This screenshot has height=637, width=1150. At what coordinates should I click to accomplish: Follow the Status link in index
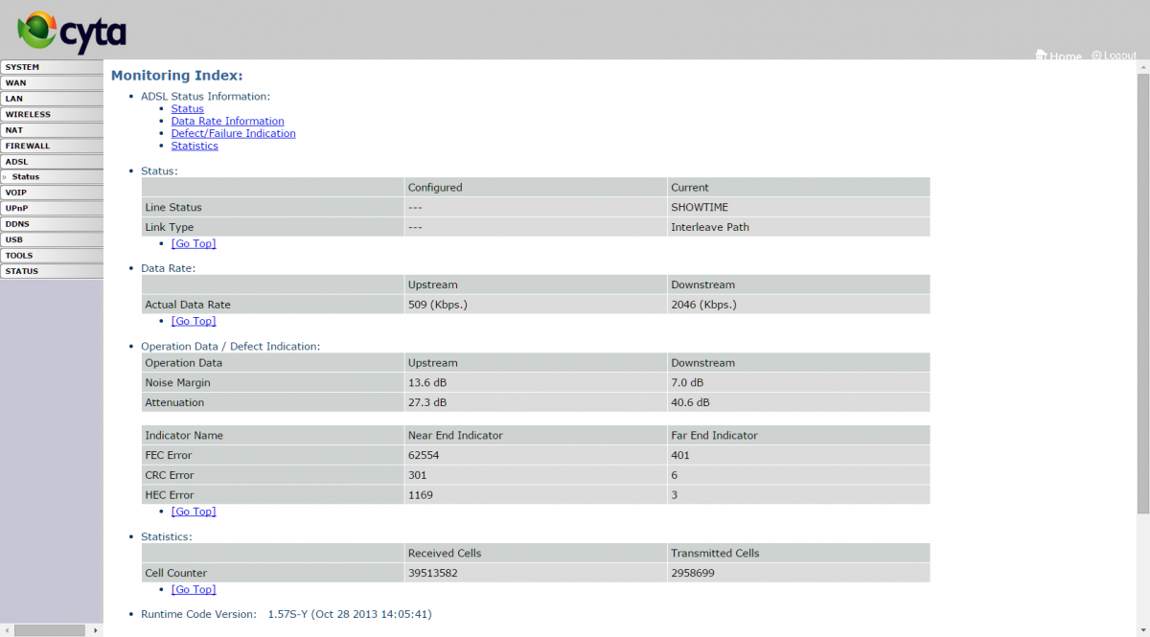click(x=188, y=108)
